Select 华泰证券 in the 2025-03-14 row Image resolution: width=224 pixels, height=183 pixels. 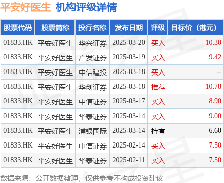click(93, 117)
